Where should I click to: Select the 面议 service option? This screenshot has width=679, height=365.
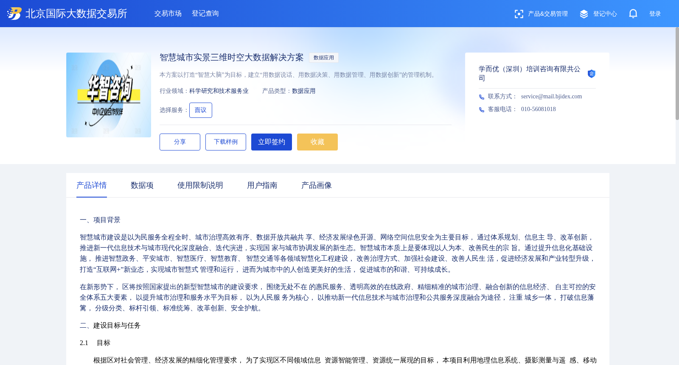201,110
